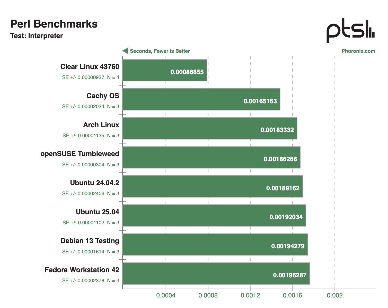Click the Fedora Workstation 42 label
The height and width of the screenshot is (308, 388).
click(x=82, y=270)
